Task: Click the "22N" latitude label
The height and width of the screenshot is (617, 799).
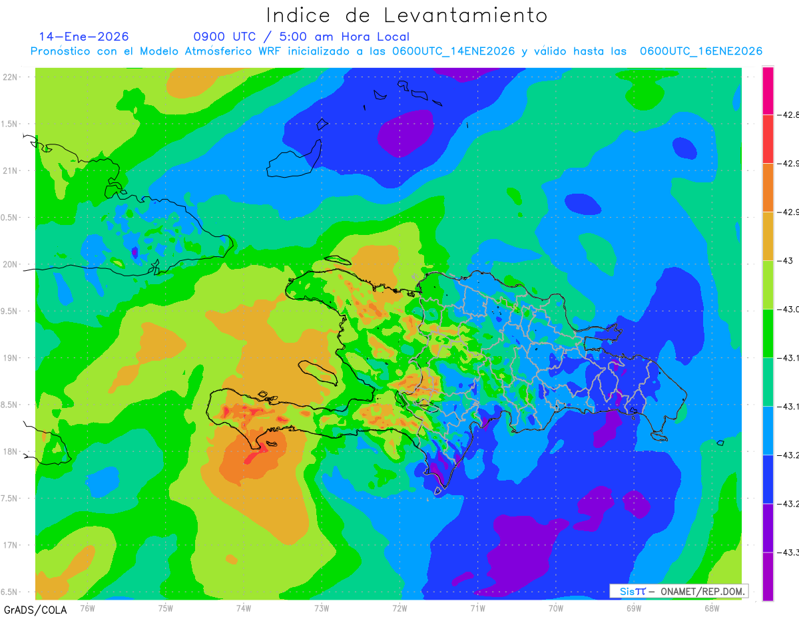Action: (x=11, y=77)
